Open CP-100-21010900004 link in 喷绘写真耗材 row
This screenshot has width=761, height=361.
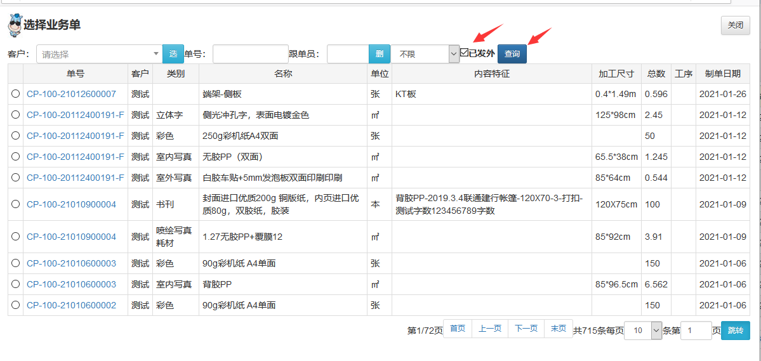(71, 237)
